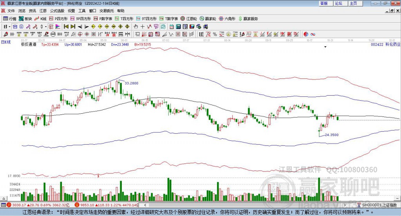Click the floppy disk save icon

tap(192, 26)
